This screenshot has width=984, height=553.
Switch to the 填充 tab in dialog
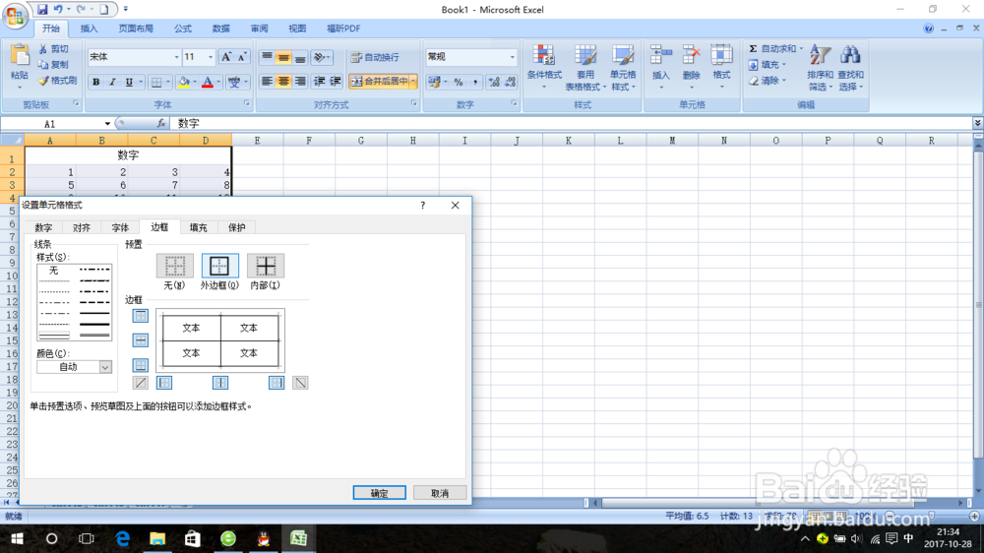point(199,227)
